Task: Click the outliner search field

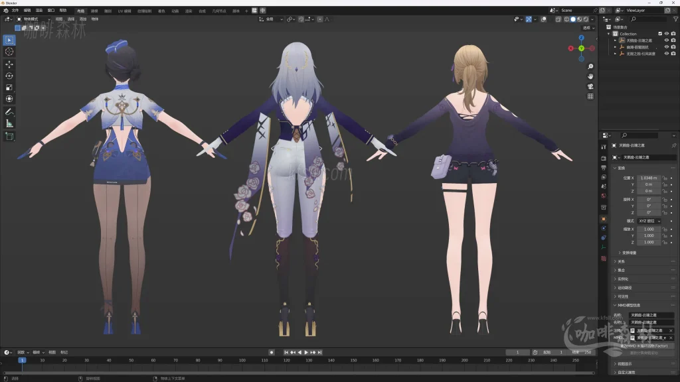Action: (648, 19)
